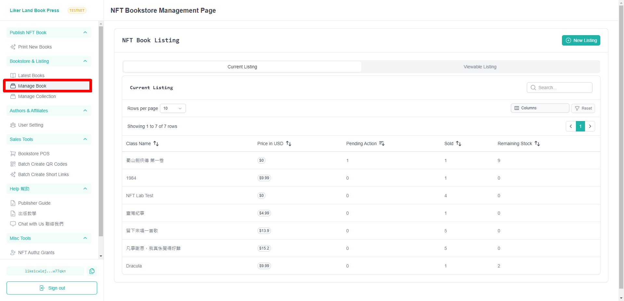
Task: Open the Dracula book row
Action: [x=134, y=266]
